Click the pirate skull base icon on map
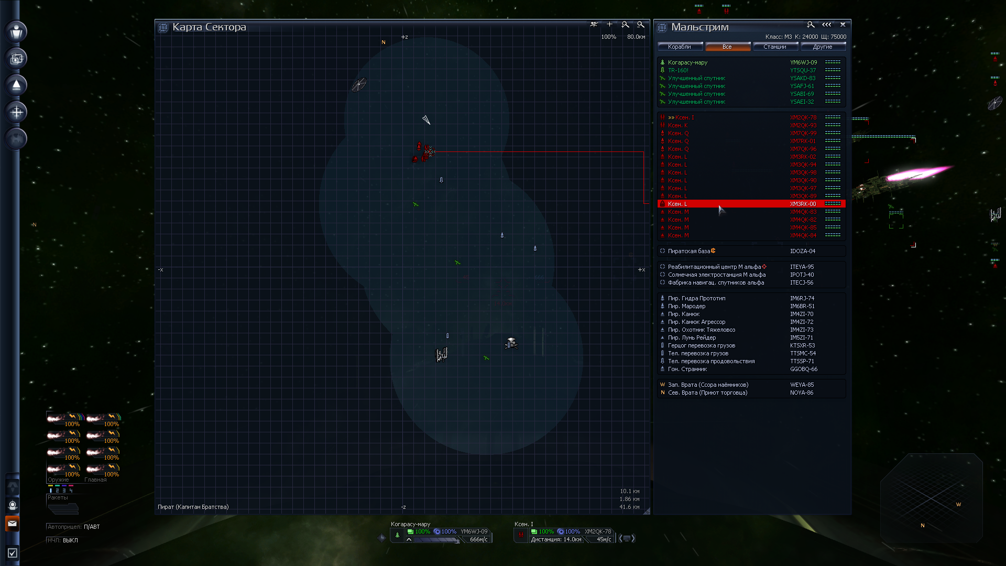This screenshot has height=566, width=1006. [511, 343]
